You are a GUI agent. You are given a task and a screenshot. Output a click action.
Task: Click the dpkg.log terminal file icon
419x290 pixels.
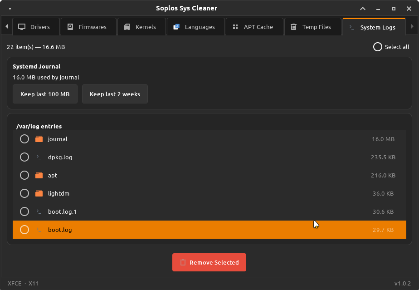(39, 157)
